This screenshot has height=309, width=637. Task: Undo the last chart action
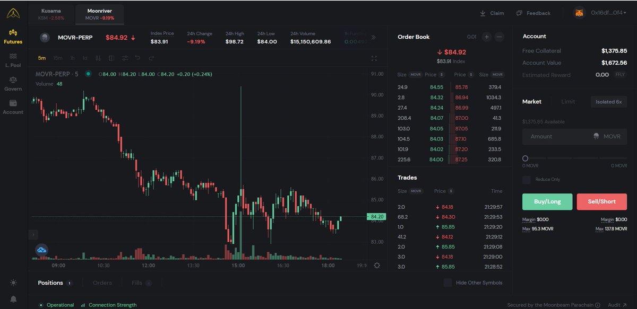[138, 58]
